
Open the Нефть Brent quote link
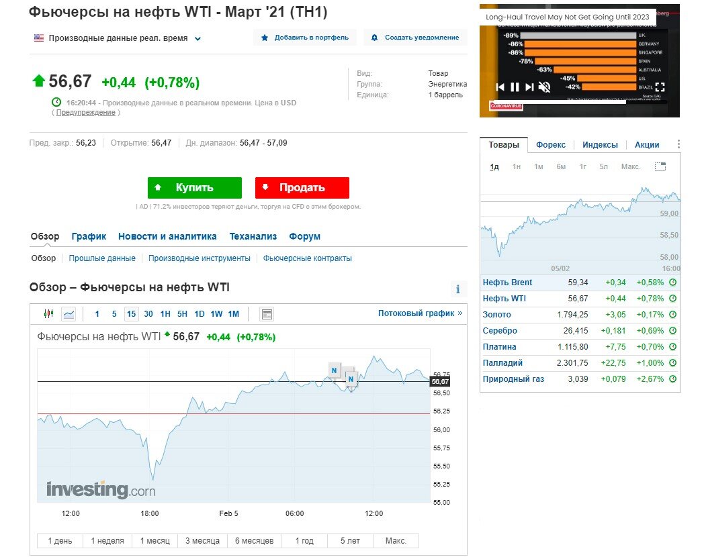(507, 283)
